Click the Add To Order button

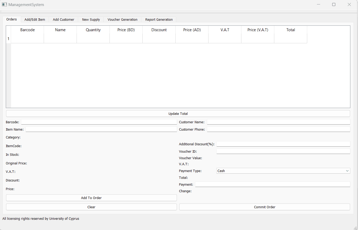click(91, 198)
